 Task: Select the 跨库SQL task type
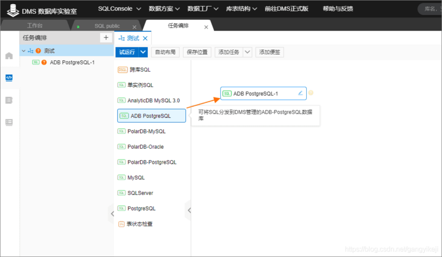coord(134,70)
